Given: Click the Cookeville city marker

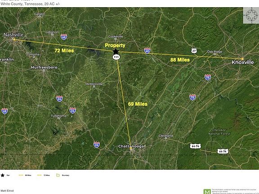Looking at the screenshot, I should click(x=116, y=39).
